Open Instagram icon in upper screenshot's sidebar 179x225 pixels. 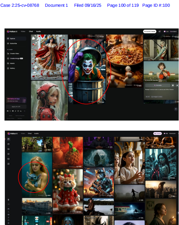[x=18, y=111]
